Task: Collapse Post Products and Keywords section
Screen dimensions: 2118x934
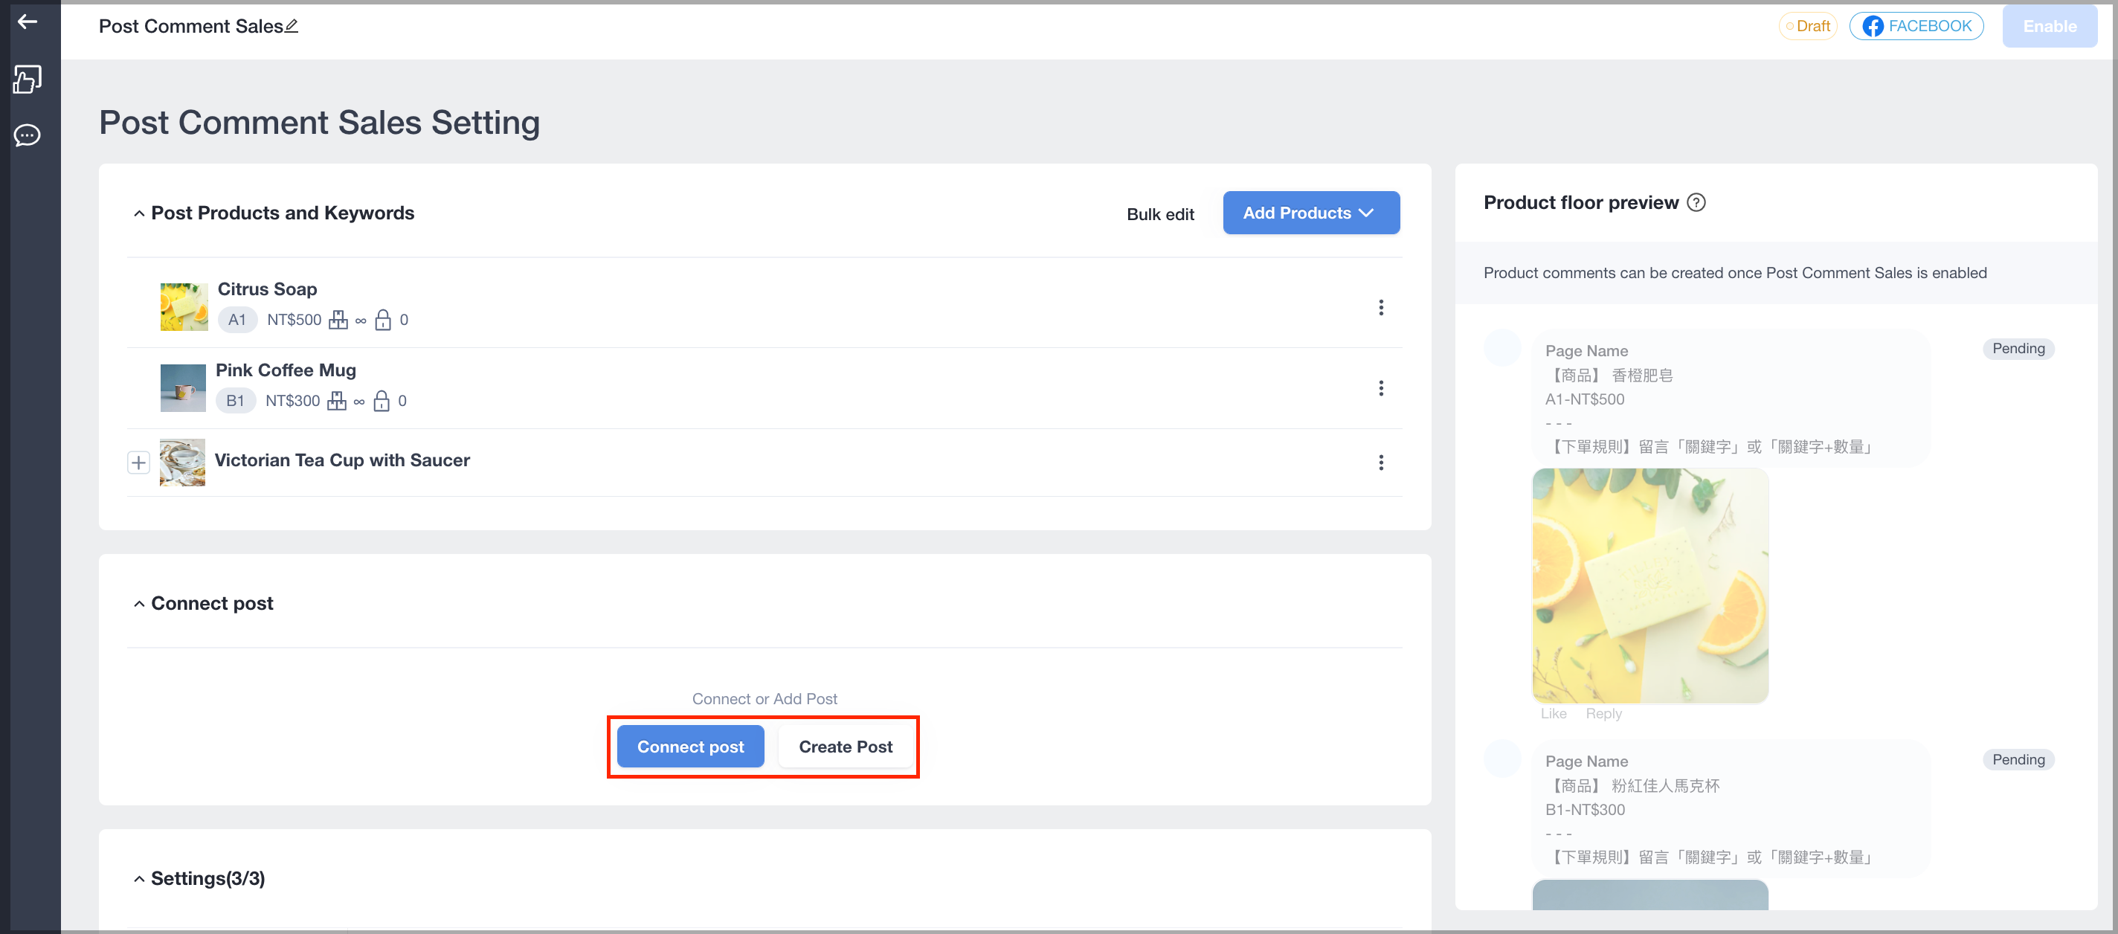Action: pos(139,213)
